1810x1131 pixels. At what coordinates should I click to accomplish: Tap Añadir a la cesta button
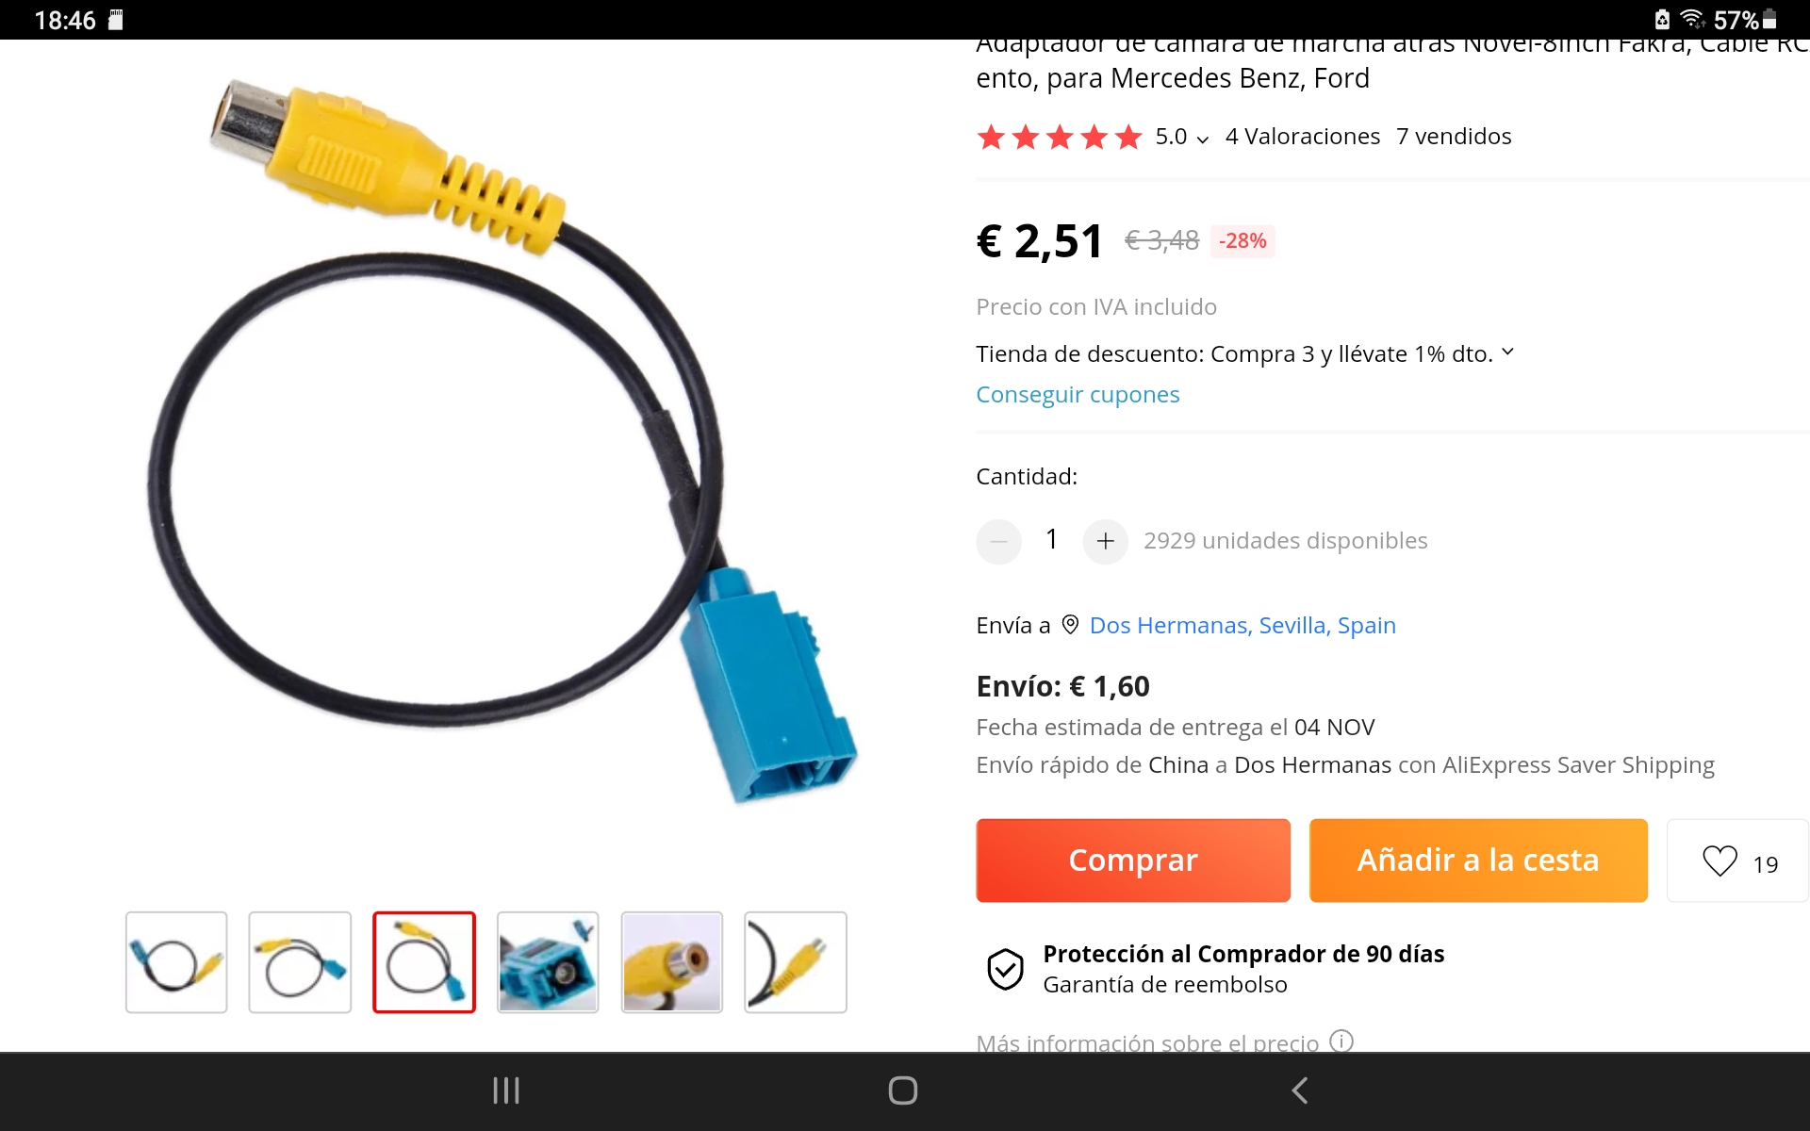coord(1478,861)
